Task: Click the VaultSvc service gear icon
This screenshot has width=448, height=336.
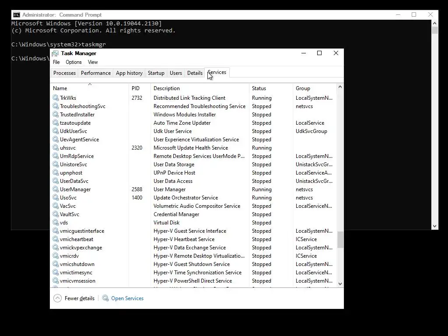Action: [x=56, y=214]
